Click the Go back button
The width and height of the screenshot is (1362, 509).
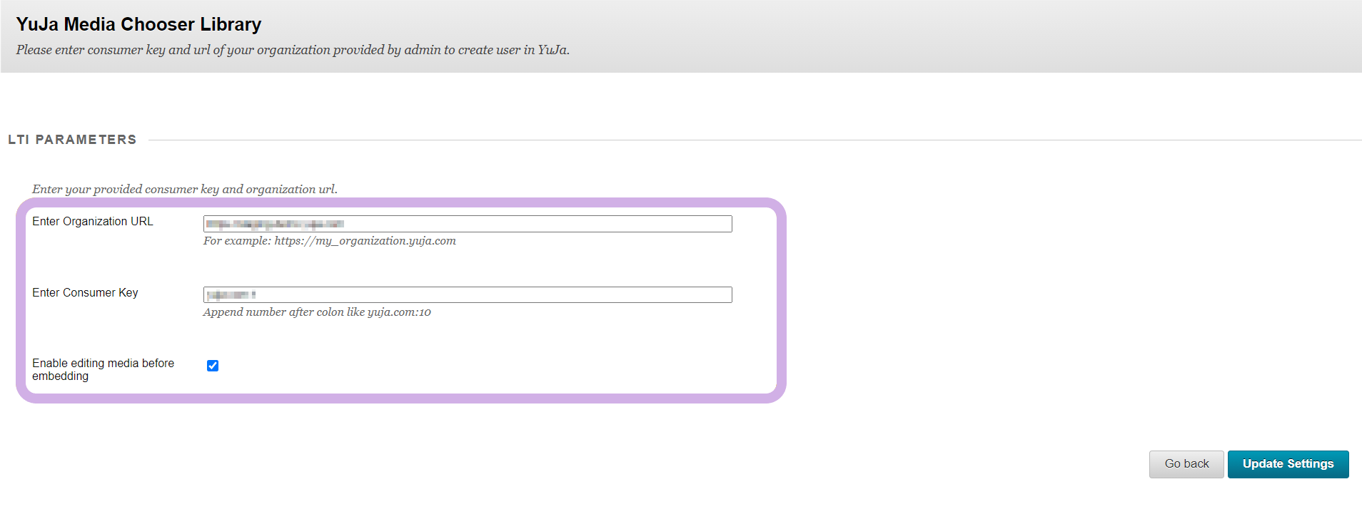pyautogui.click(x=1186, y=464)
